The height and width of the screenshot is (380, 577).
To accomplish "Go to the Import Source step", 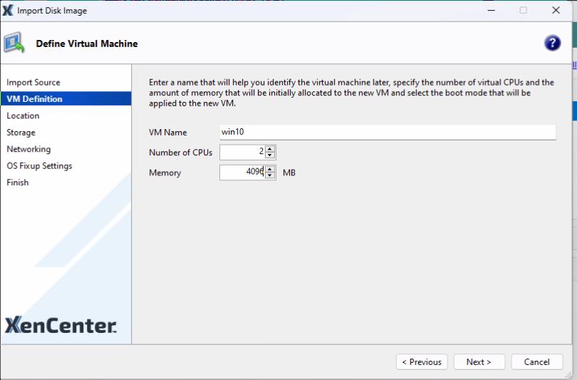I will click(x=33, y=83).
